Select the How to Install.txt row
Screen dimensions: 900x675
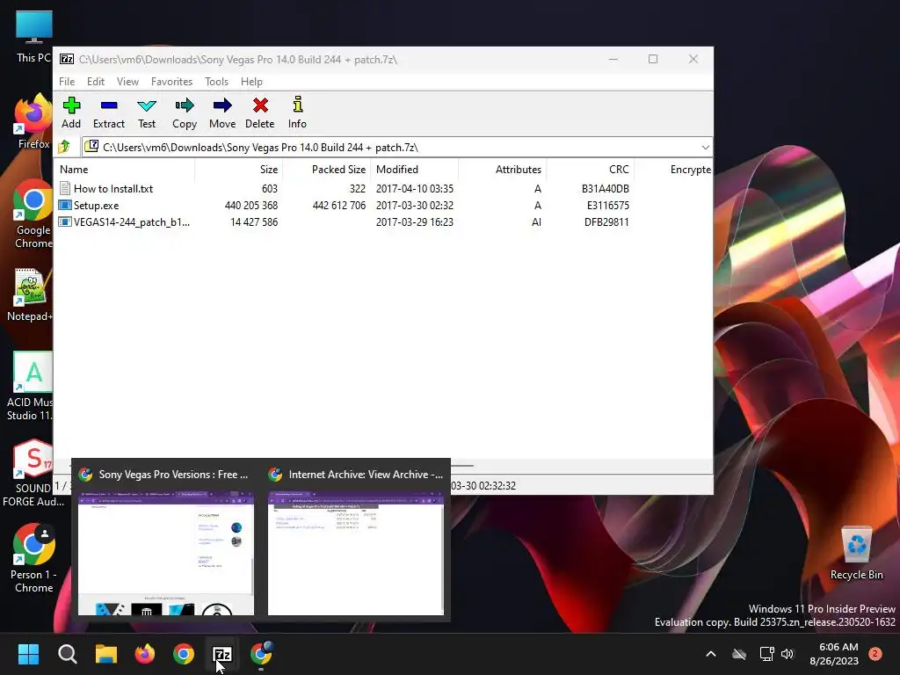[x=383, y=188]
